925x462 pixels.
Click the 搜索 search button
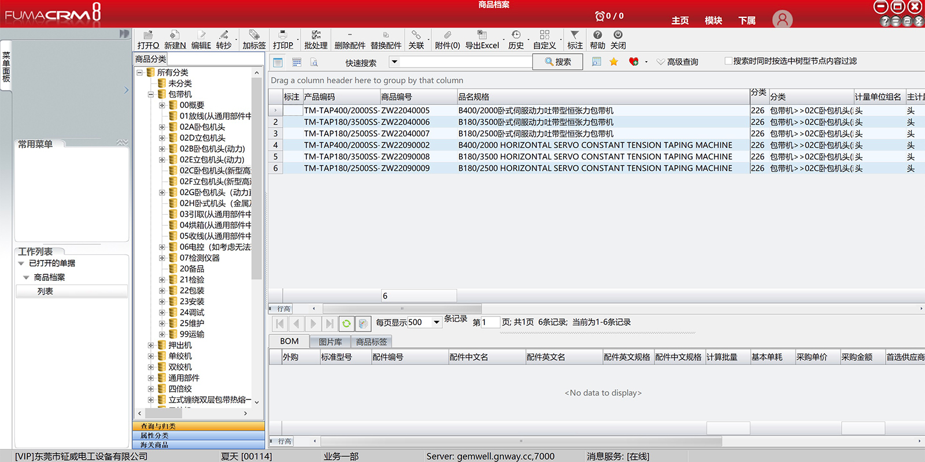[558, 62]
